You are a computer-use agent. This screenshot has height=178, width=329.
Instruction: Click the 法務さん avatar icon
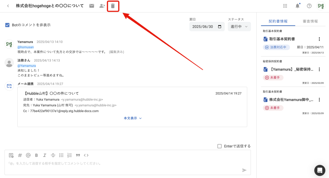tap(9, 63)
